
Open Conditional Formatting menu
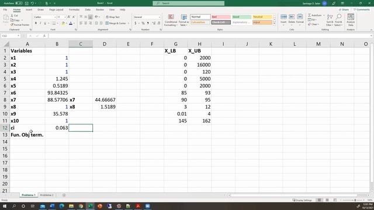point(171,20)
